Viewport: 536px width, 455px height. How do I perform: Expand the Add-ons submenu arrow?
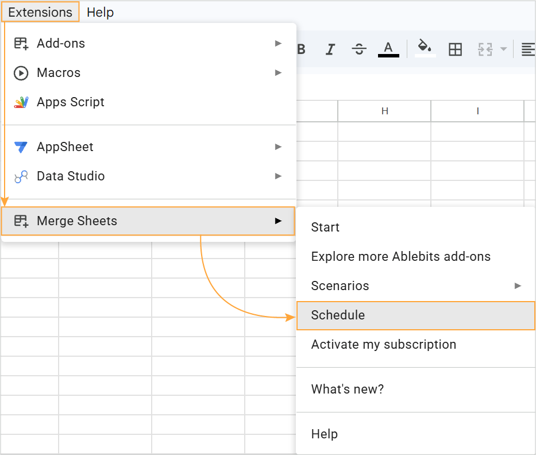pos(278,44)
